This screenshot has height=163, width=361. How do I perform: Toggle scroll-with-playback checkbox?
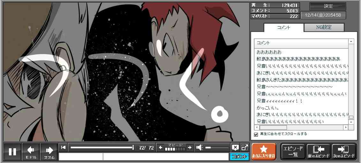[x=256, y=134]
